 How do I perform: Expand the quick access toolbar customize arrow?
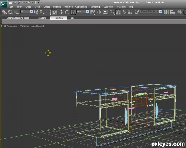click(x=39, y=2)
